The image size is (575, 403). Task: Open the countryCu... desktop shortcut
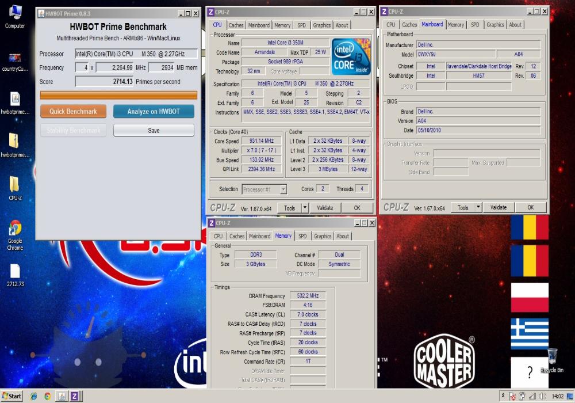tap(15, 62)
